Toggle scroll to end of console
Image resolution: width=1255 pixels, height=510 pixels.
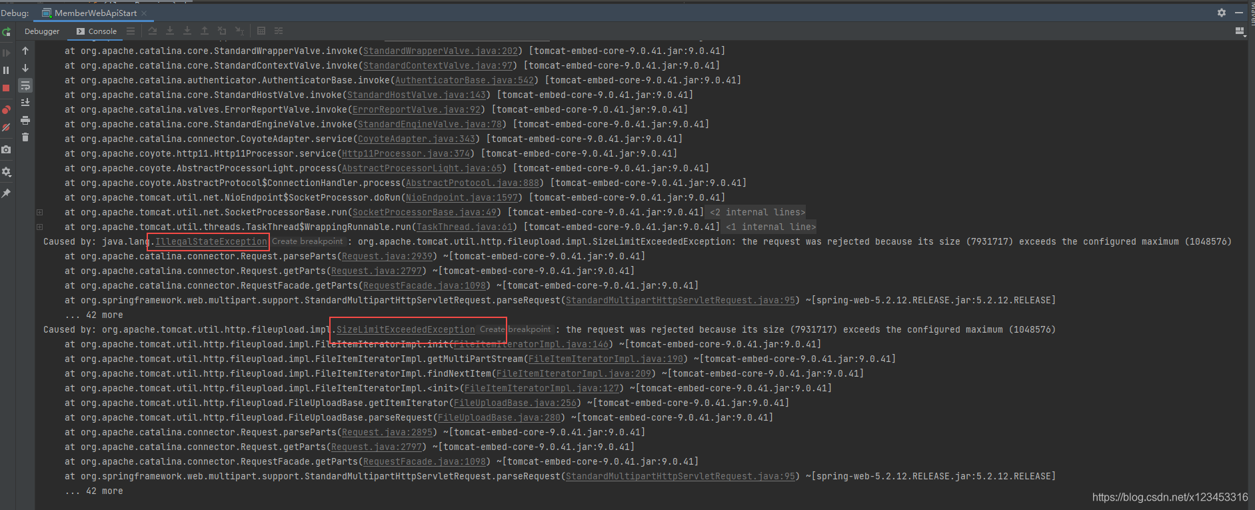pyautogui.click(x=25, y=103)
